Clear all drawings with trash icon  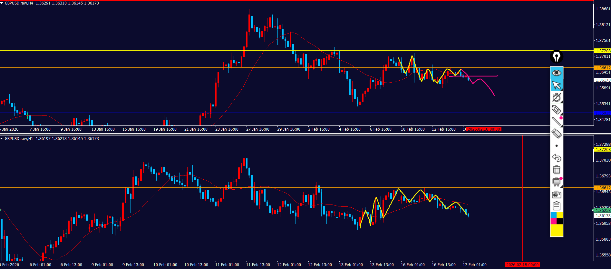(556, 170)
